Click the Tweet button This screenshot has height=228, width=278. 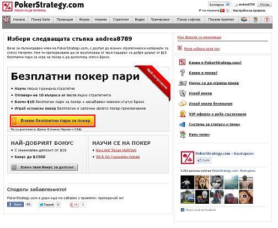(46, 204)
